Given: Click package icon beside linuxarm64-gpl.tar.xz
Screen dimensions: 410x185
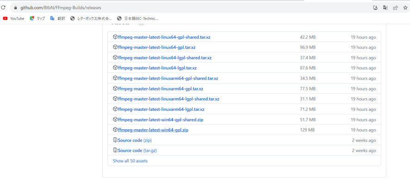Looking at the screenshot, I should [x=115, y=89].
